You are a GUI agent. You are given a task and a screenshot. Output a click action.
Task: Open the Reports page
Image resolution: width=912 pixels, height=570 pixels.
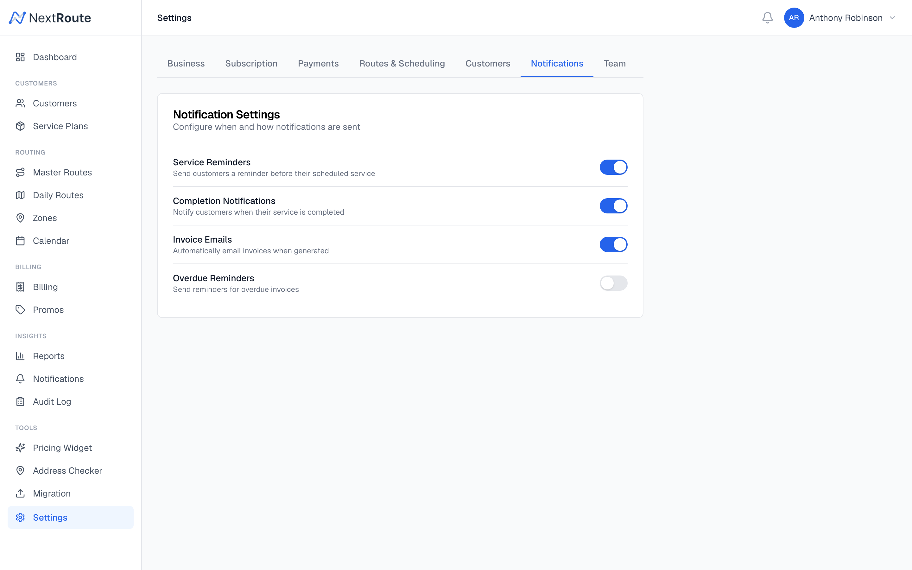coord(49,356)
